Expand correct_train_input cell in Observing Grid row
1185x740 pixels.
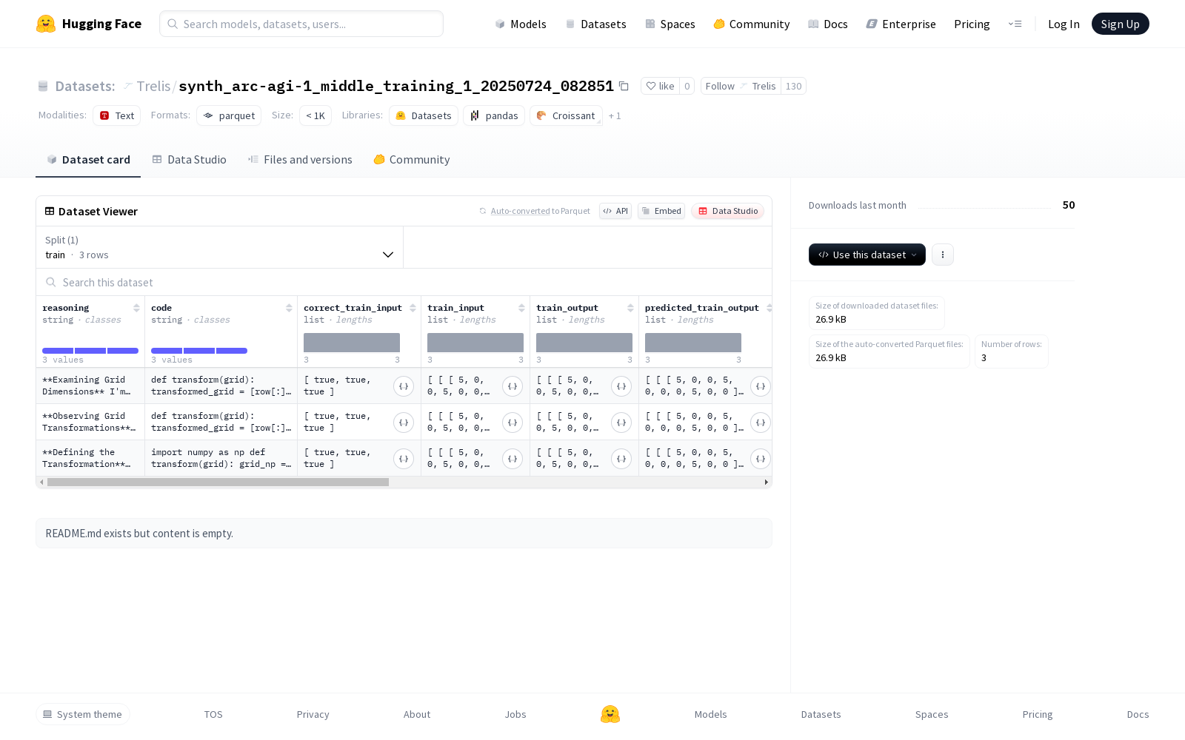[x=404, y=422]
